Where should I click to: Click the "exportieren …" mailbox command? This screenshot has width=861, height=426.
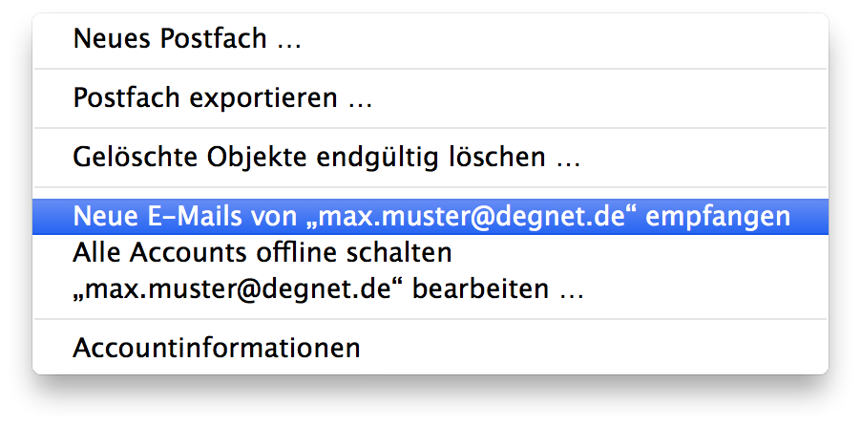(222, 98)
